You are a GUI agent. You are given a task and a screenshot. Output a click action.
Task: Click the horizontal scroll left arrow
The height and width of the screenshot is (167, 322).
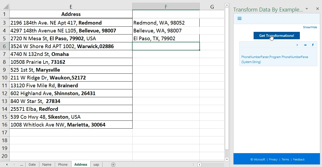coord(199,165)
